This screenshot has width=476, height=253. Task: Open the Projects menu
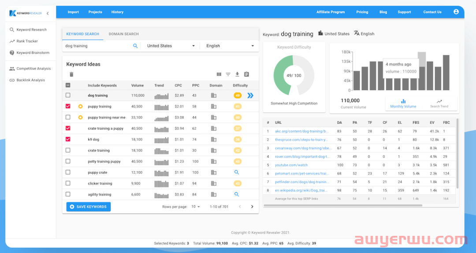pos(95,12)
